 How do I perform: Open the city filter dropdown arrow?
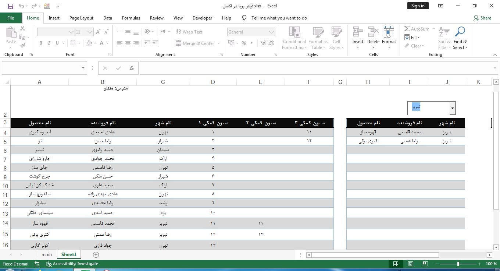(x=453, y=108)
